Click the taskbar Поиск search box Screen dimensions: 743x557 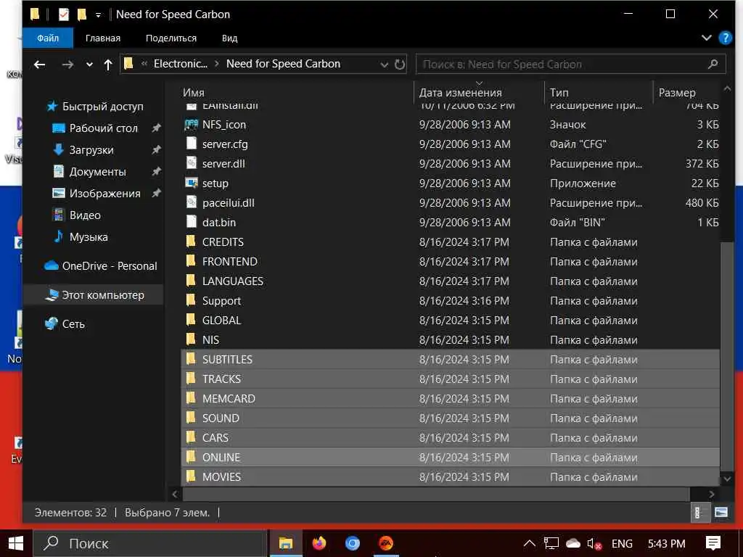click(x=149, y=543)
